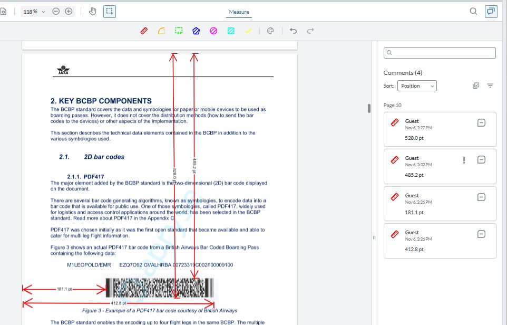Toggle the left page navigation panel
507x325 pixels.
coord(4,11)
